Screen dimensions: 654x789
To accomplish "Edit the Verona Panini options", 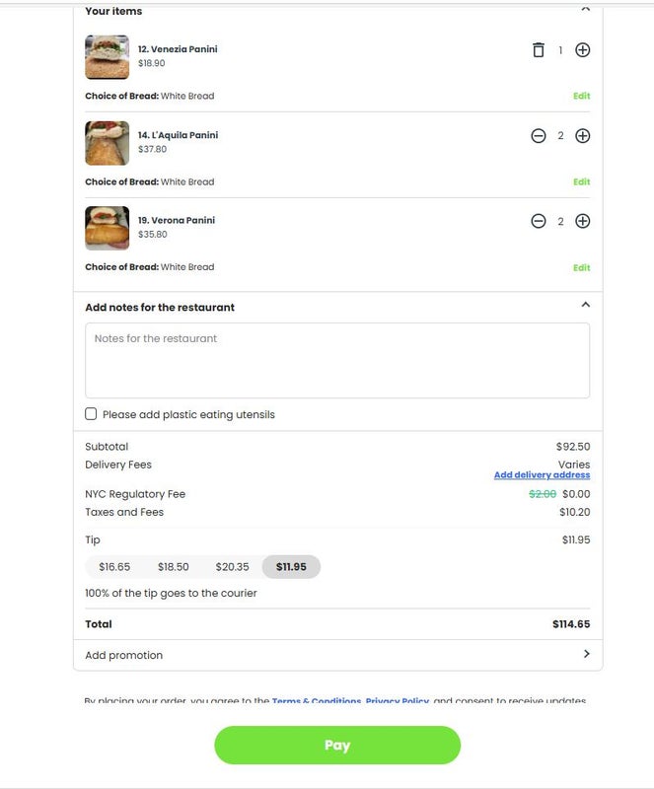I will click(x=581, y=267).
